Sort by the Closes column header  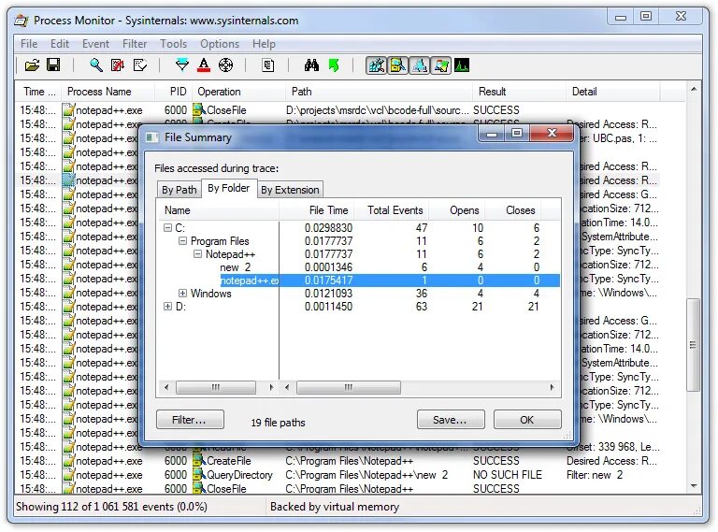point(513,210)
